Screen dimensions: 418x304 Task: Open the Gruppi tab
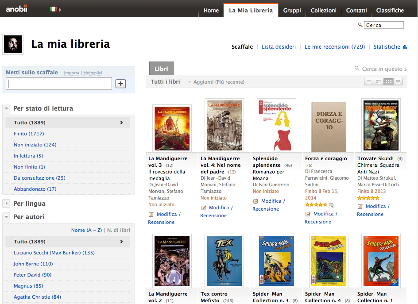coord(292,10)
